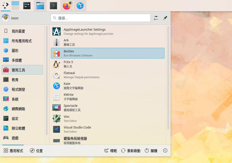Start Spectacle screenshot tool
This screenshot has width=232, height=163.
pos(107,108)
